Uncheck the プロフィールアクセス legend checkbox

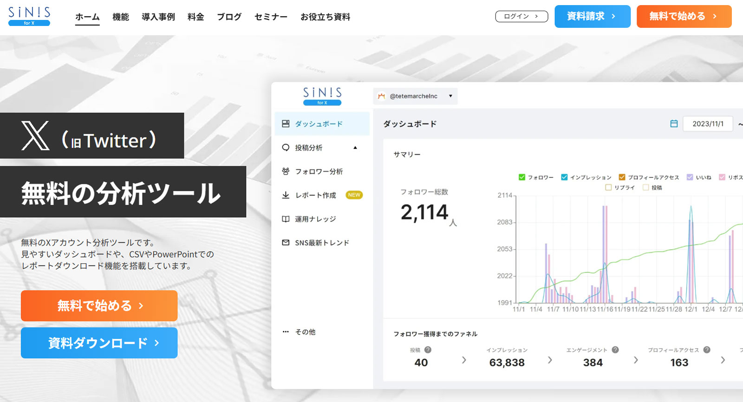pos(622,177)
